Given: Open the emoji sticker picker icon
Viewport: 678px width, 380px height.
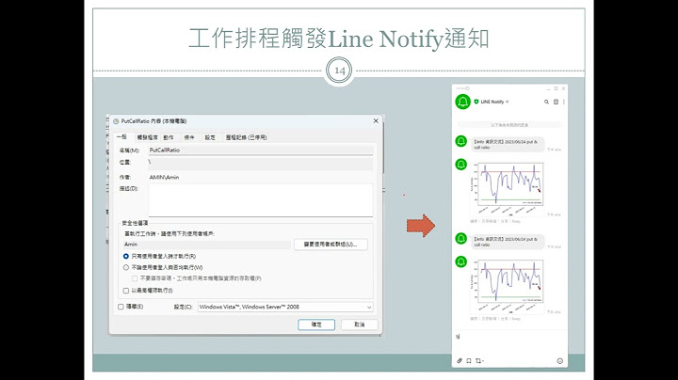Looking at the screenshot, I should tap(560, 361).
